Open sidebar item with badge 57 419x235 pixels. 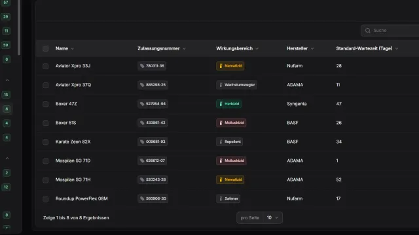pos(6,3)
